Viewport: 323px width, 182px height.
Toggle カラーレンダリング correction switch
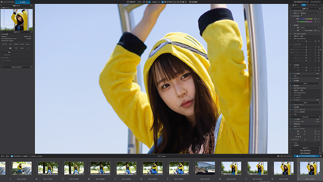point(293,110)
